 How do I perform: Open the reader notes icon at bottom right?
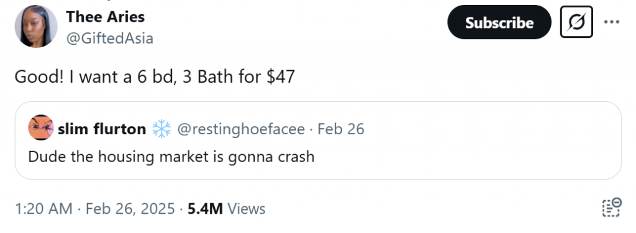(611, 208)
